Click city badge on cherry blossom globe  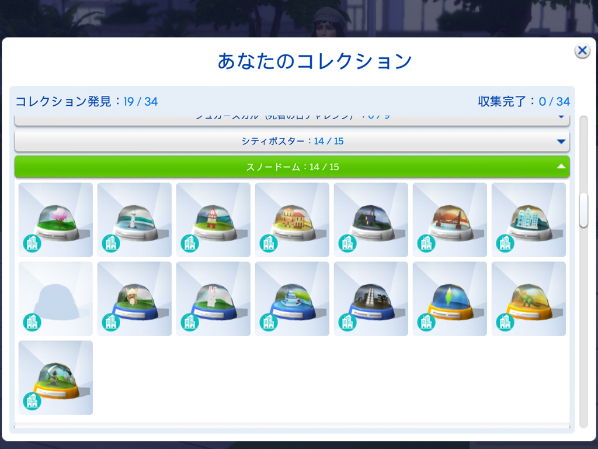(x=32, y=243)
